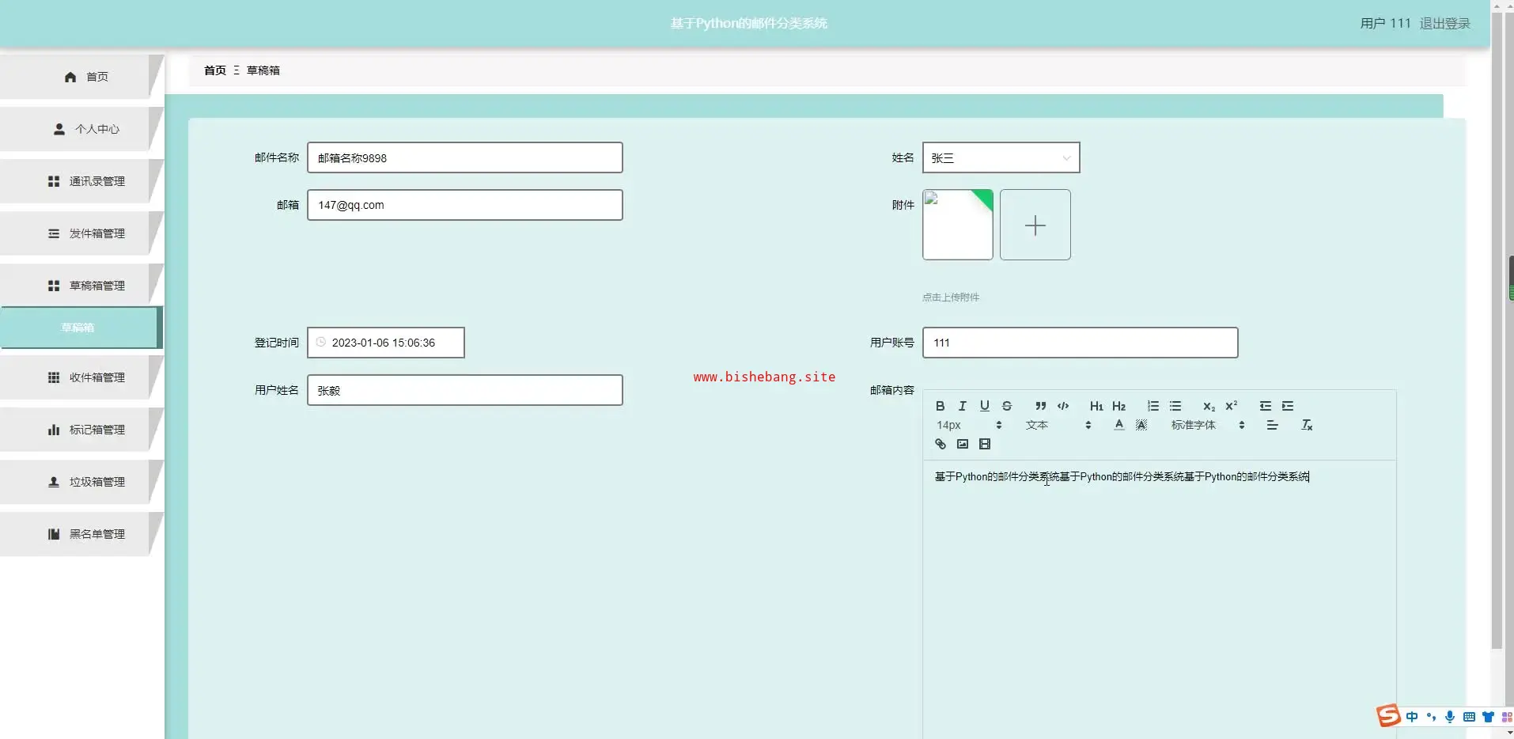Click the plus button to upload attachment
This screenshot has width=1514, height=739.
(1035, 225)
